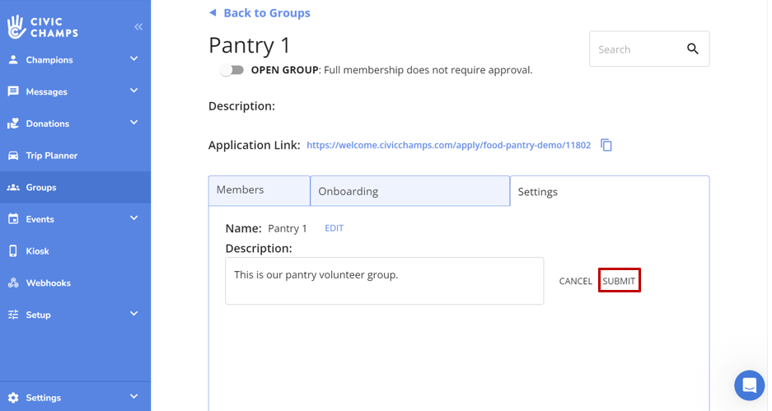Click into the Description text field

pyautogui.click(x=384, y=281)
